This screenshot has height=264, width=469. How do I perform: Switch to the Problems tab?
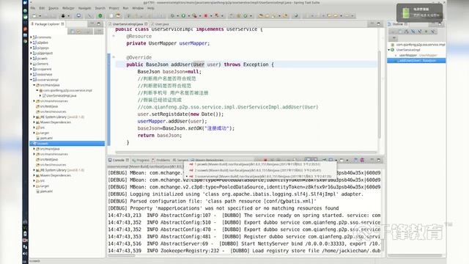[x=160, y=160]
